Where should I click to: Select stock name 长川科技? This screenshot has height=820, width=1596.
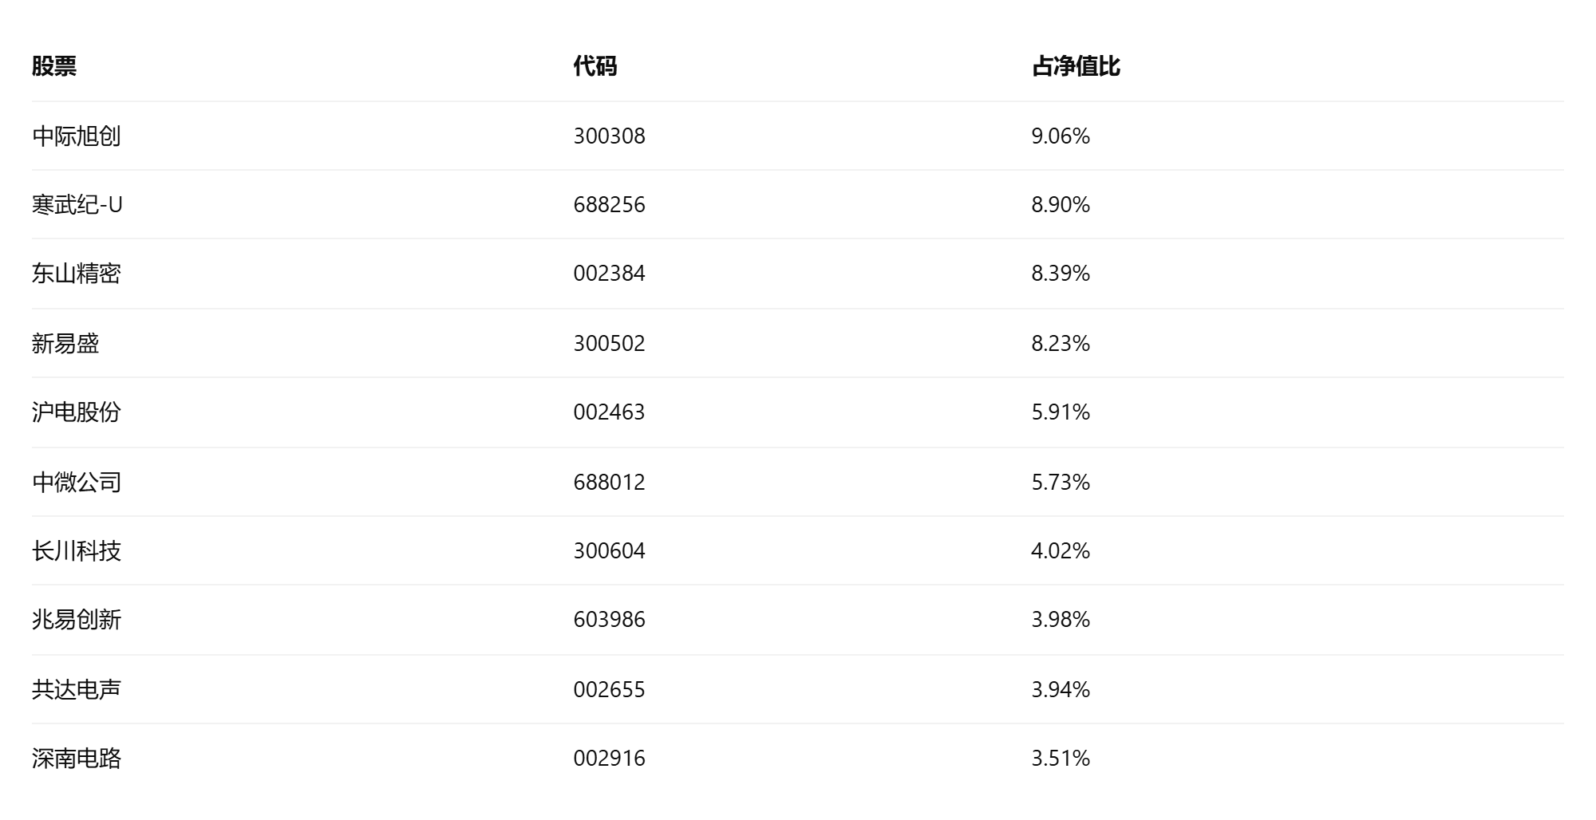click(77, 551)
